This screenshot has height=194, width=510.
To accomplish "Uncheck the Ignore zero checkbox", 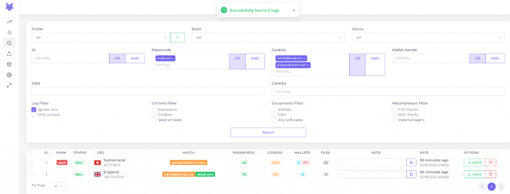I will pyautogui.click(x=34, y=109).
